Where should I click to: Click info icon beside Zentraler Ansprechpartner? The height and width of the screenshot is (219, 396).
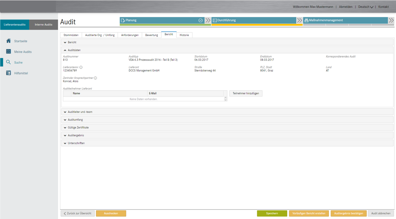[x=95, y=78]
